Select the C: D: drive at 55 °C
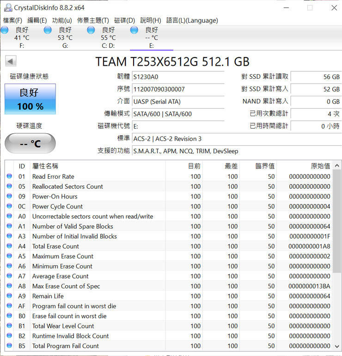The height and width of the screenshot is (356, 342). (x=108, y=37)
